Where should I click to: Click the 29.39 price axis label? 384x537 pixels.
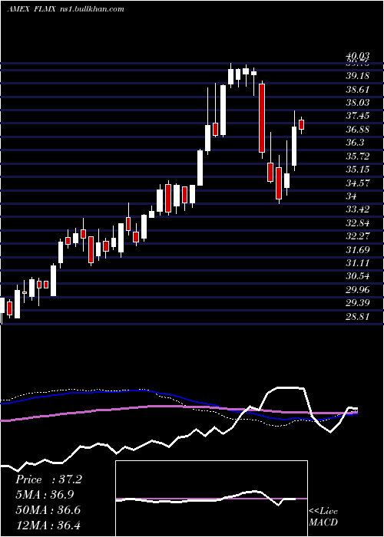(357, 303)
